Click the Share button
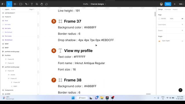 [x=168, y=4]
